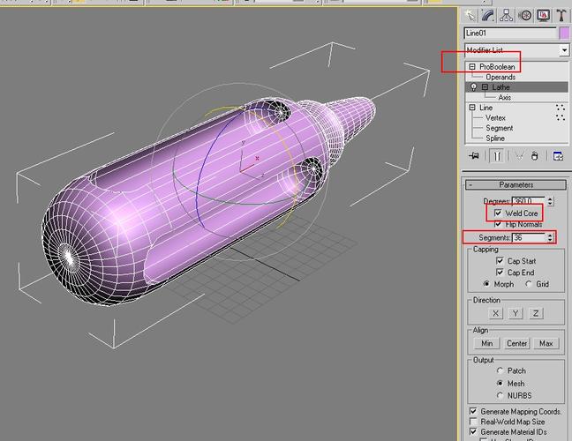The image size is (572, 441).
Task: Set lathe Direction to X
Action: (x=495, y=313)
